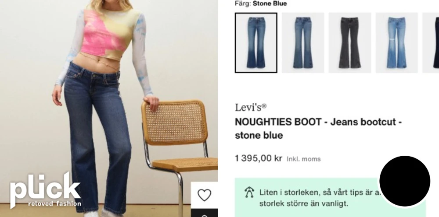
Task: Click the size advice compass icon
Action: click(x=249, y=193)
